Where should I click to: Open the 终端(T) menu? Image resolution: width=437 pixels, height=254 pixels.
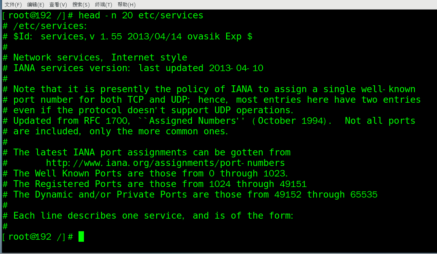coord(104,4)
